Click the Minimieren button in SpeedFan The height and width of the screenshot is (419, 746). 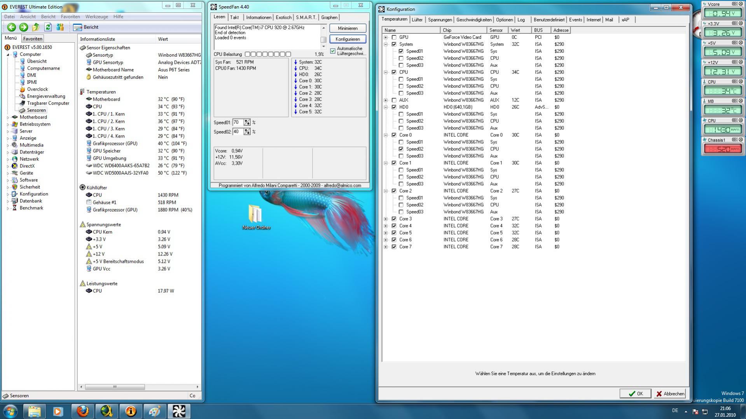click(x=348, y=28)
